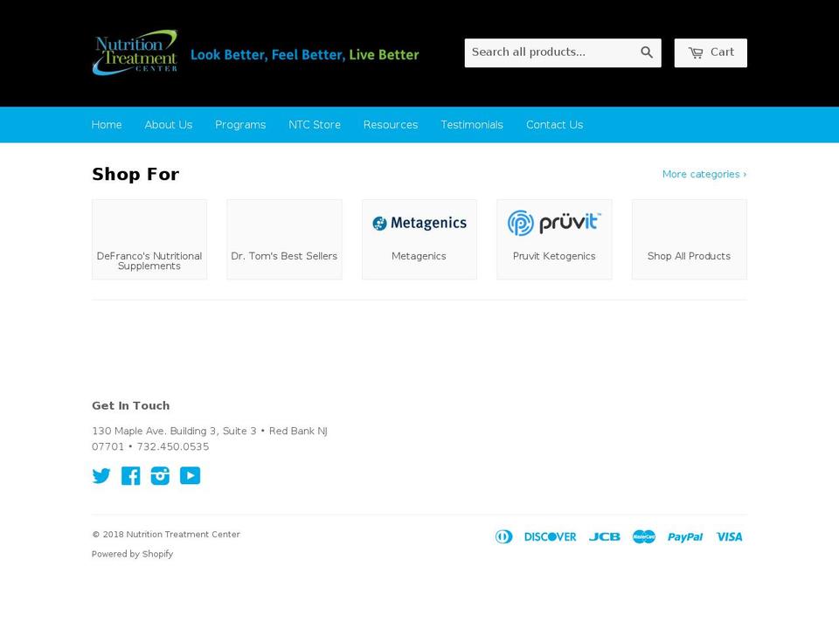The height and width of the screenshot is (629, 839).
Task: Open the Cart button
Action: [x=711, y=52]
